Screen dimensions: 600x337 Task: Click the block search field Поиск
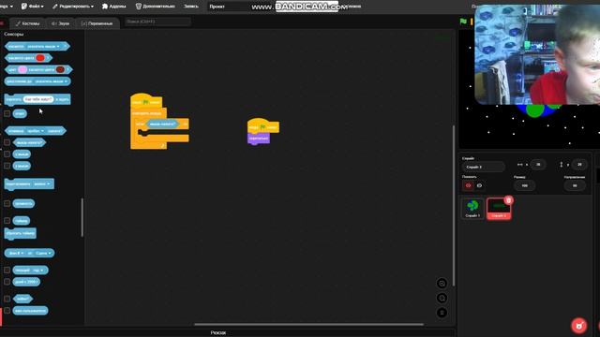click(157, 22)
